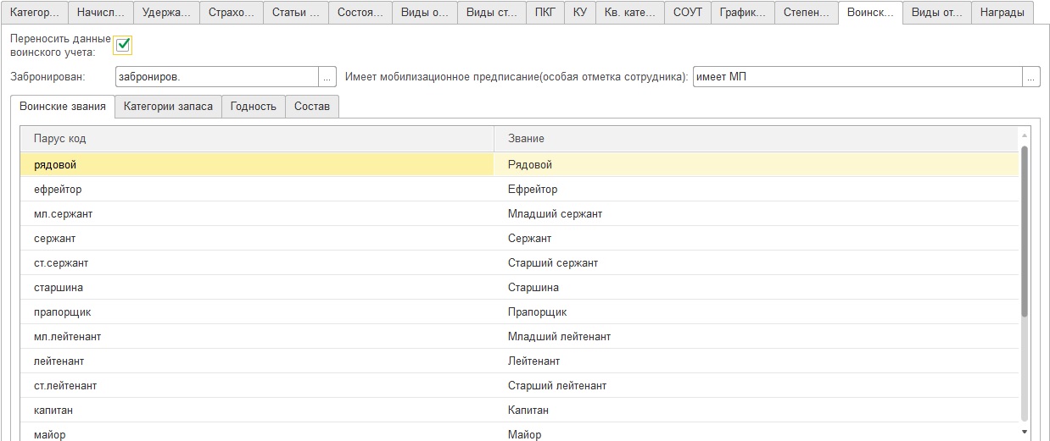Open the Кв. кате... tab
The height and width of the screenshot is (441, 1050).
(x=630, y=13)
